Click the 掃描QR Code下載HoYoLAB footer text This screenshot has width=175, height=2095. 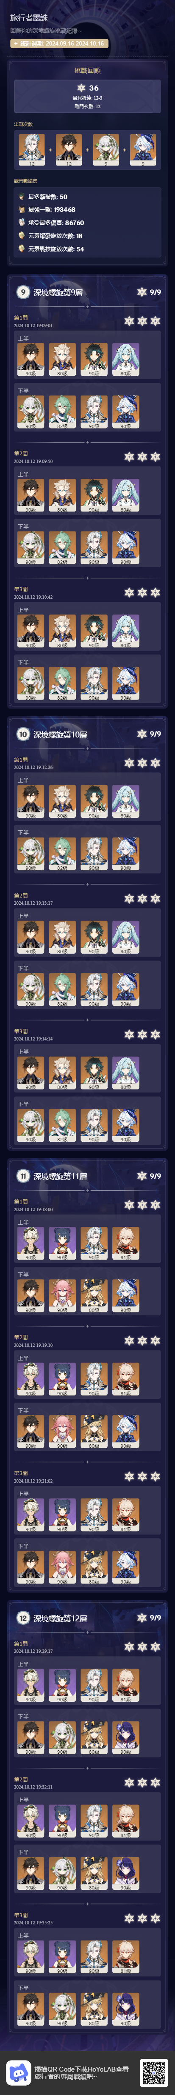(x=81, y=2066)
